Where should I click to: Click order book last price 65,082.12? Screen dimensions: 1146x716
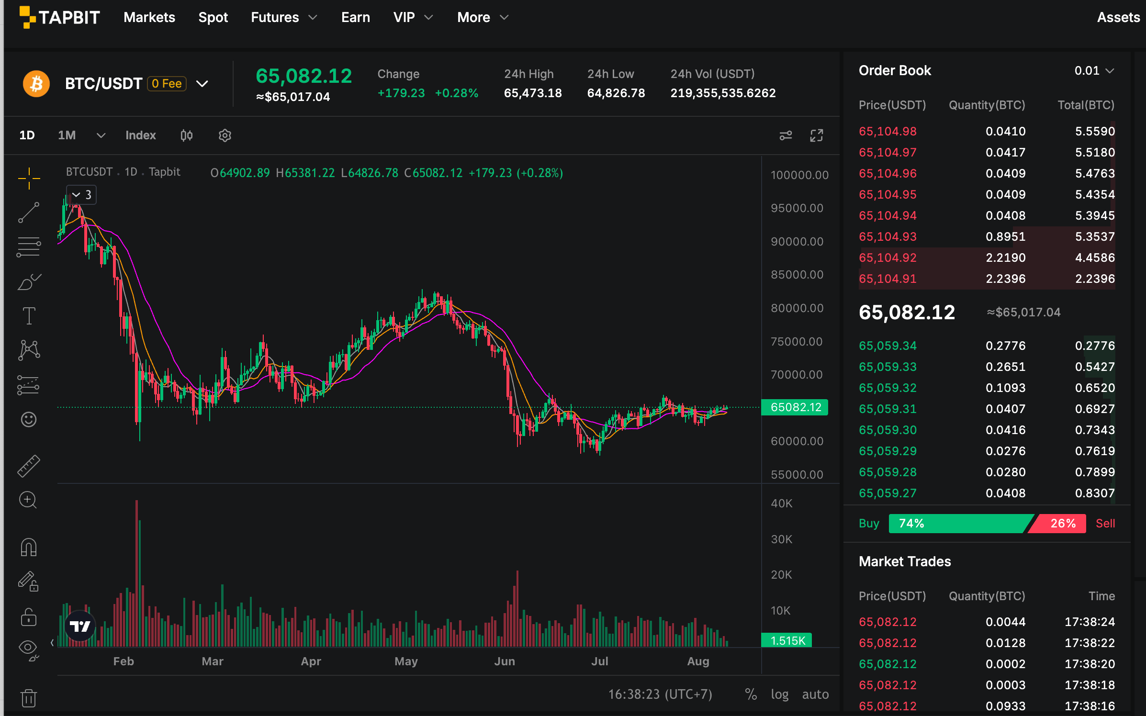pyautogui.click(x=907, y=313)
